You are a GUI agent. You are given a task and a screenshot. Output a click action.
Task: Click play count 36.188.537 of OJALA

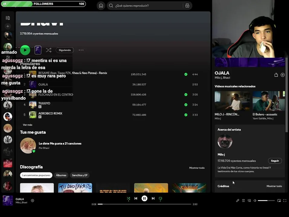[x=139, y=84]
